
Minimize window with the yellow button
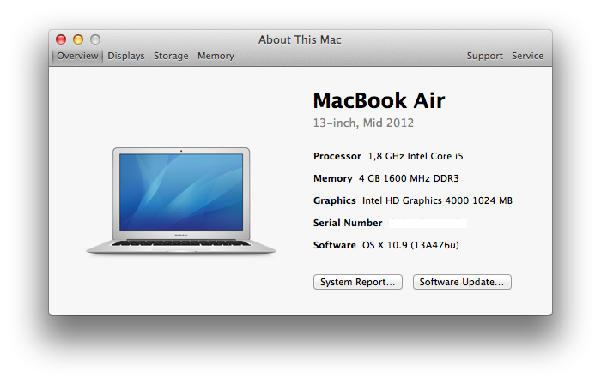(x=78, y=39)
